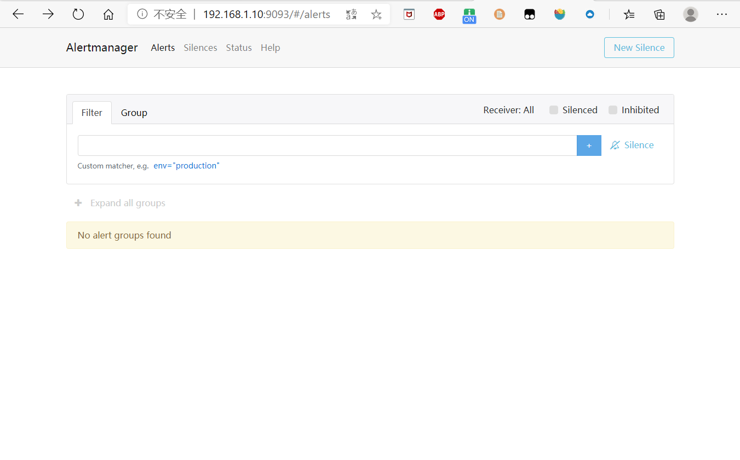Screen dimensions: 740x460
Task: Enable the Inhibited checkbox
Action: pos(613,110)
